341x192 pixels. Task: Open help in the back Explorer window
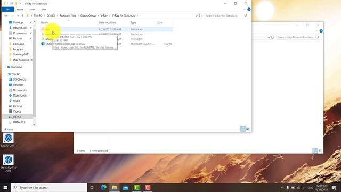coord(321,31)
